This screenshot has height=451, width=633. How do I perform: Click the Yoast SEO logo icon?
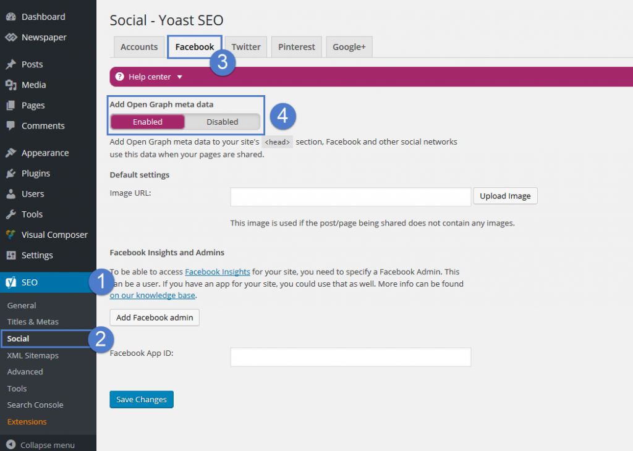[x=11, y=282]
